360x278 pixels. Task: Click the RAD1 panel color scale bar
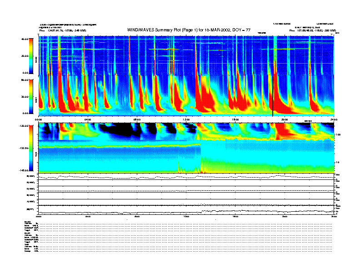click(x=31, y=96)
